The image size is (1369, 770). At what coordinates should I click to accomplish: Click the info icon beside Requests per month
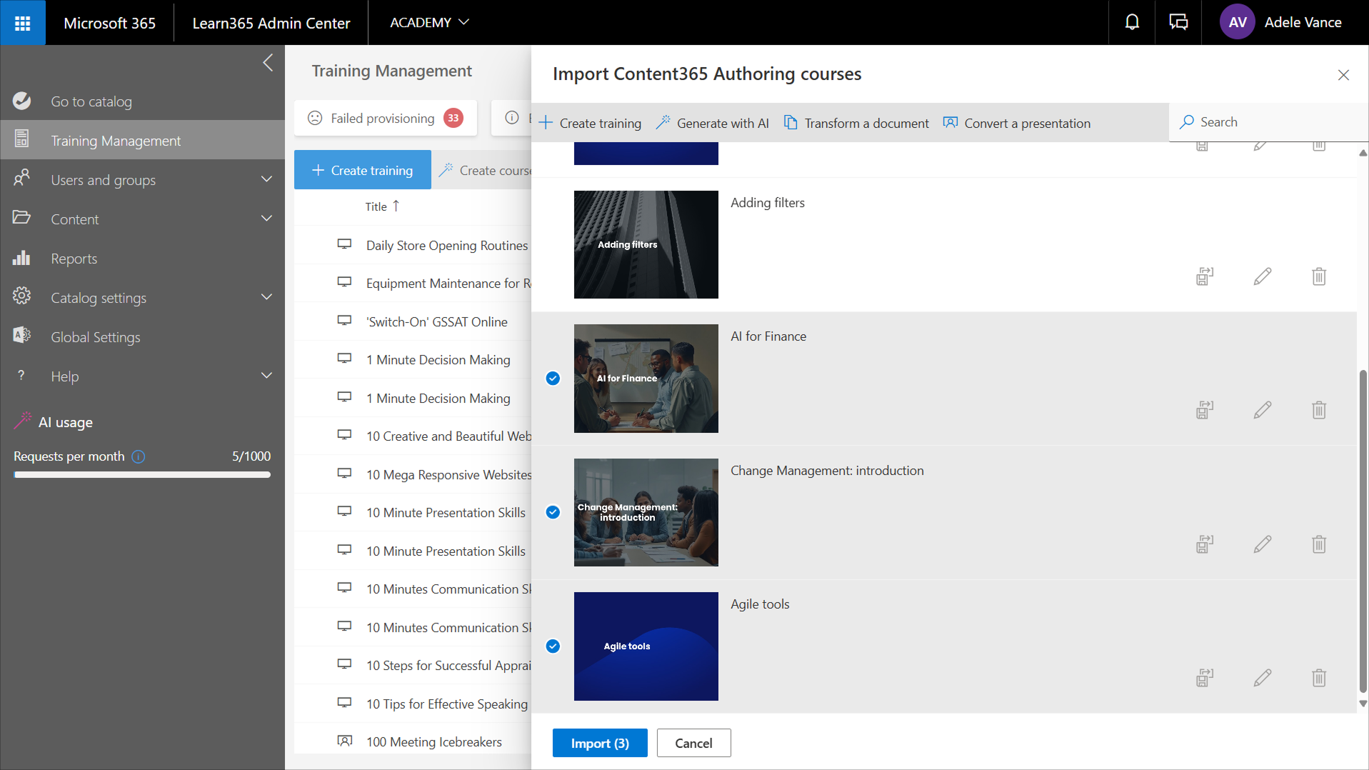pyautogui.click(x=139, y=456)
